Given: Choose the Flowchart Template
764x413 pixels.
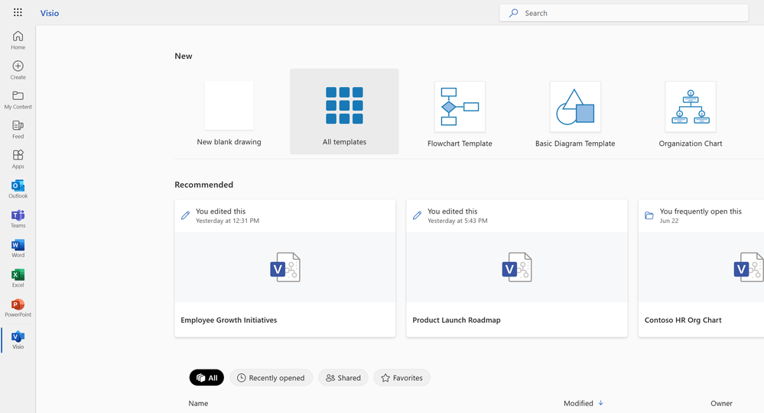Looking at the screenshot, I should click(x=460, y=115).
